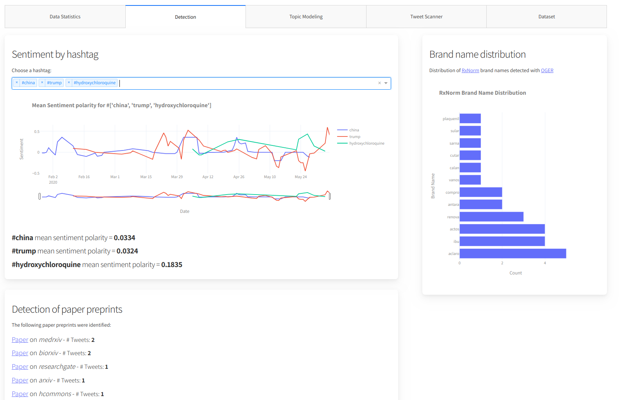The width and height of the screenshot is (621, 400).
Task: Hide the trump line via legend
Action: (354, 137)
